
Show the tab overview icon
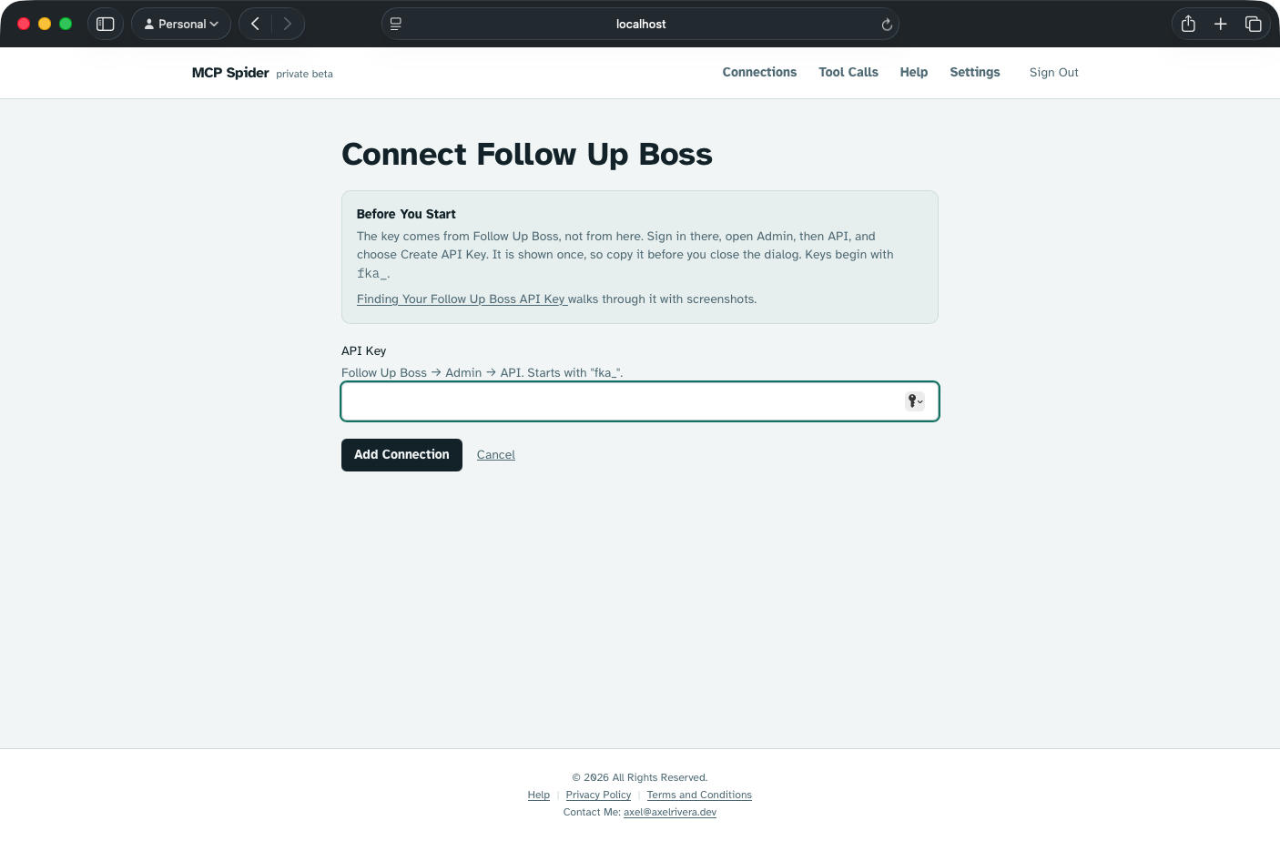[x=1254, y=24]
